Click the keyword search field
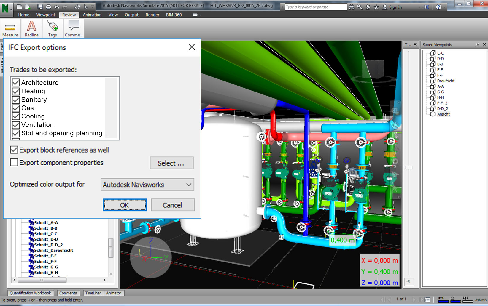The height and width of the screenshot is (306, 488). click(x=315, y=7)
